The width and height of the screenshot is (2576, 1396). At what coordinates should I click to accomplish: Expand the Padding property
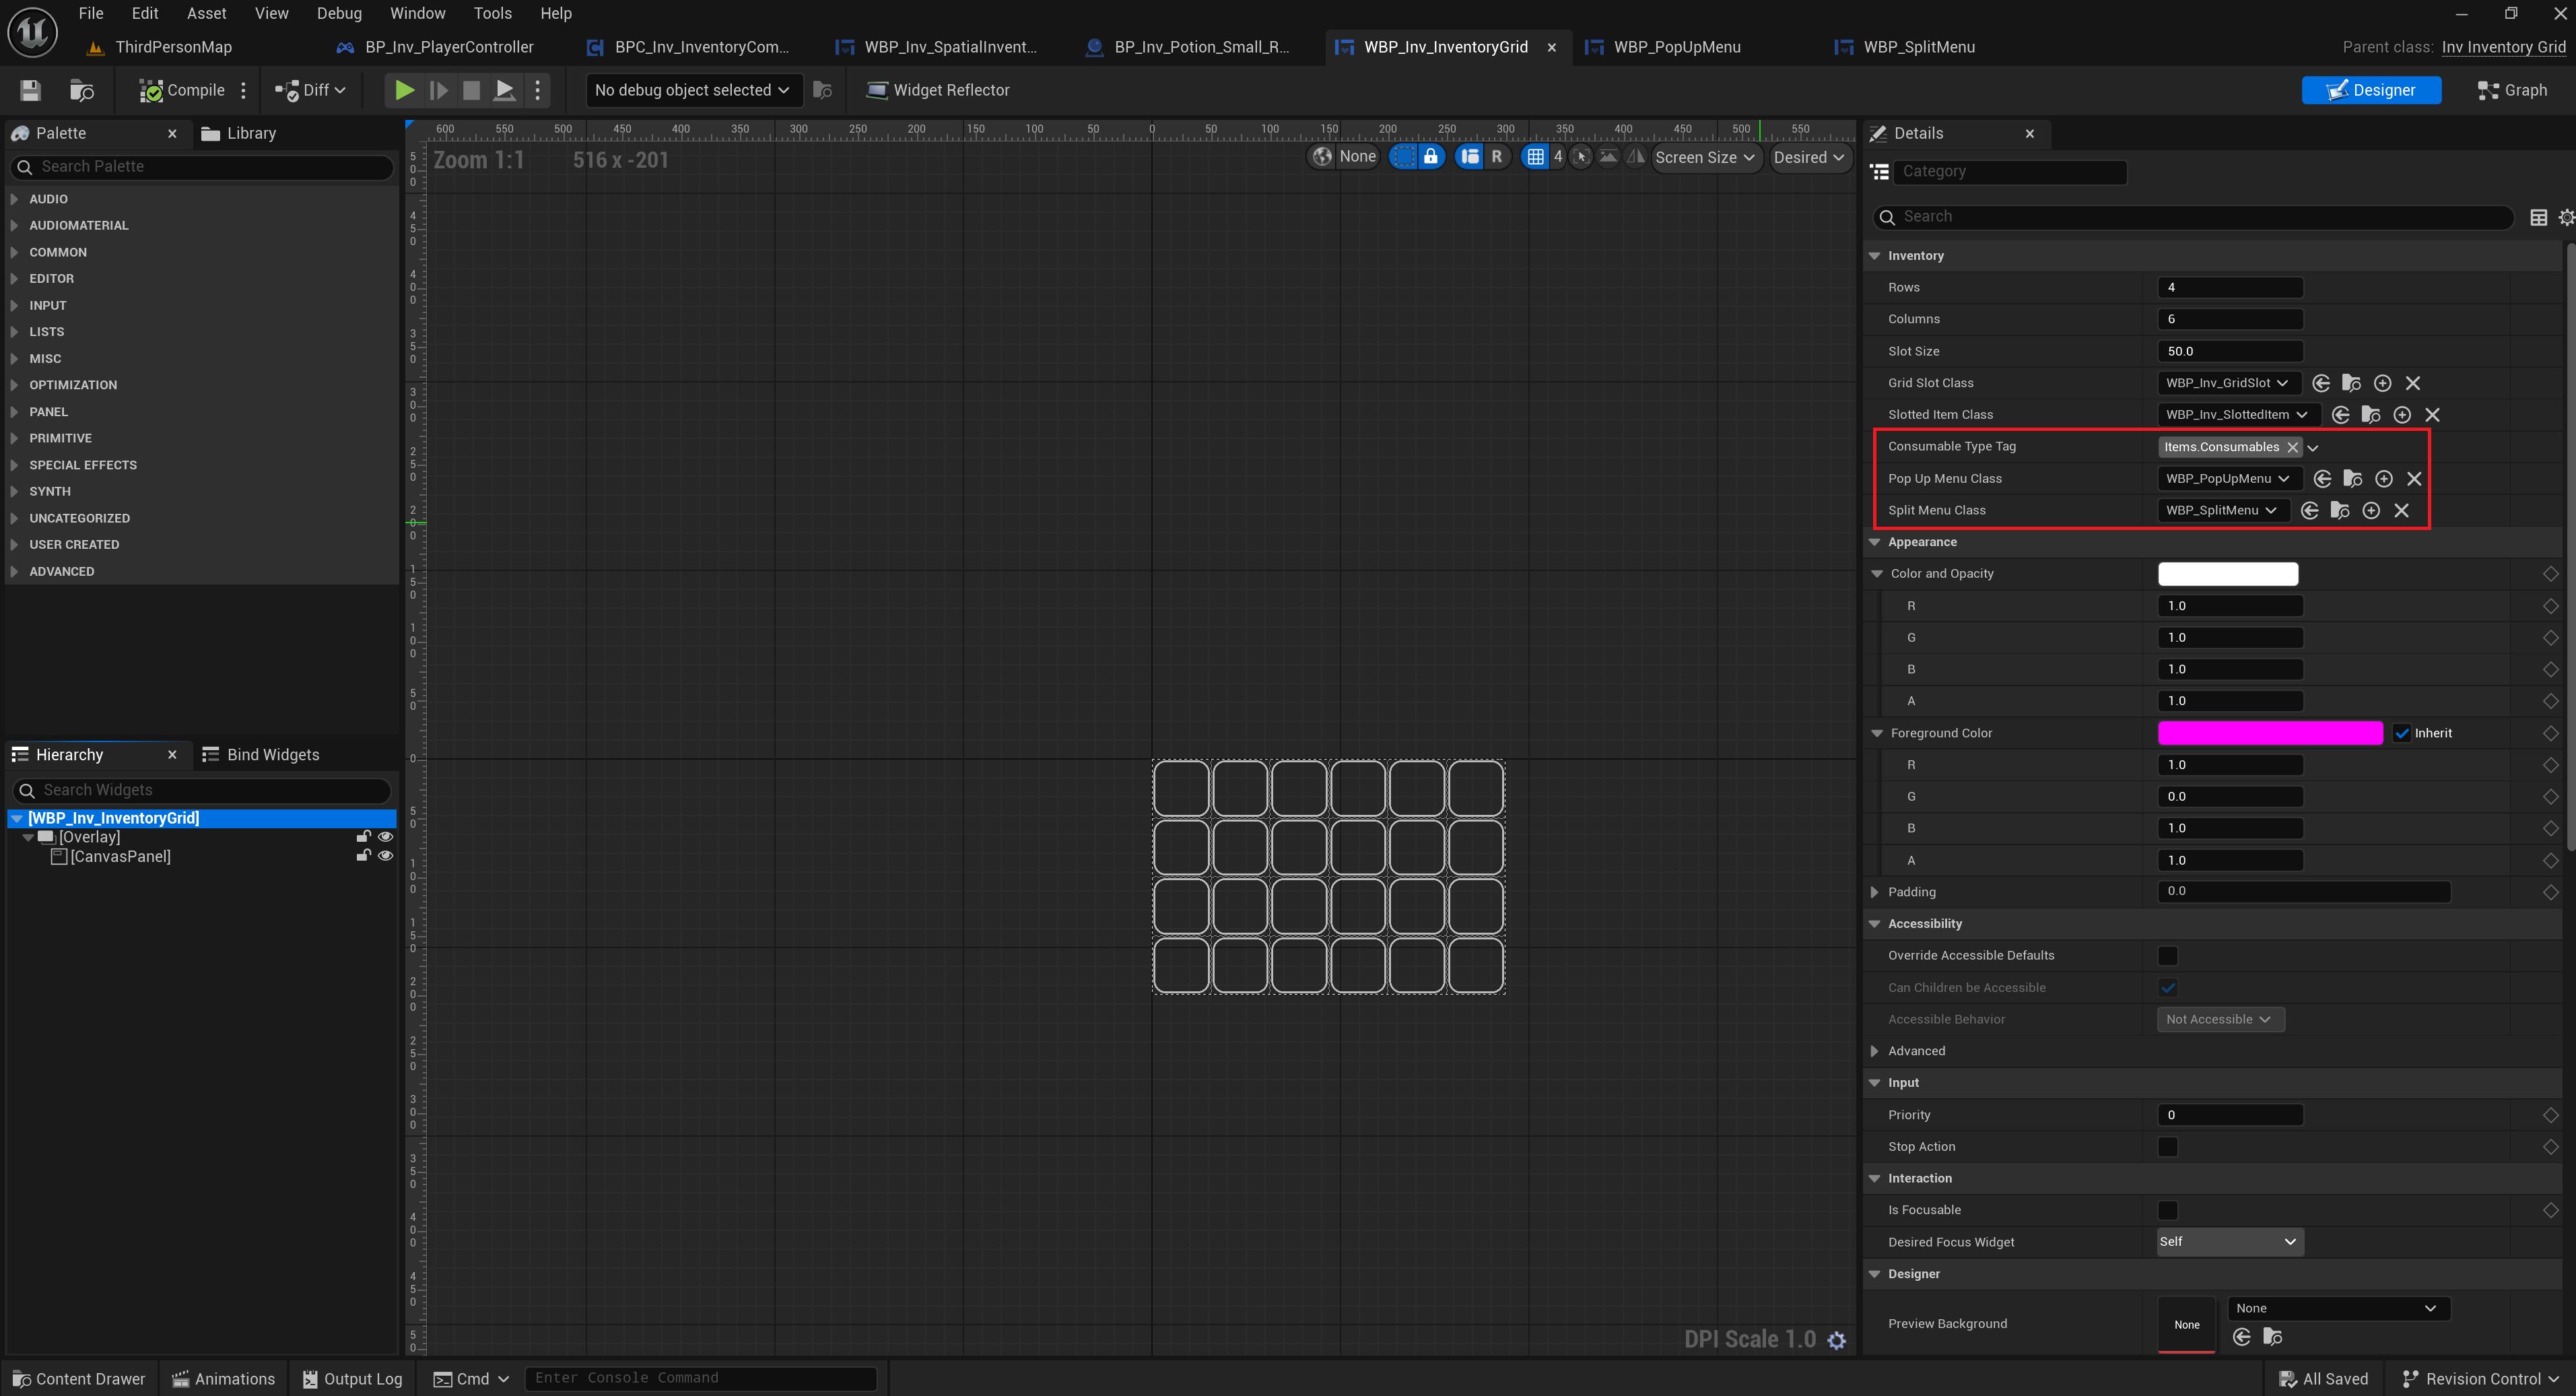tap(1875, 892)
